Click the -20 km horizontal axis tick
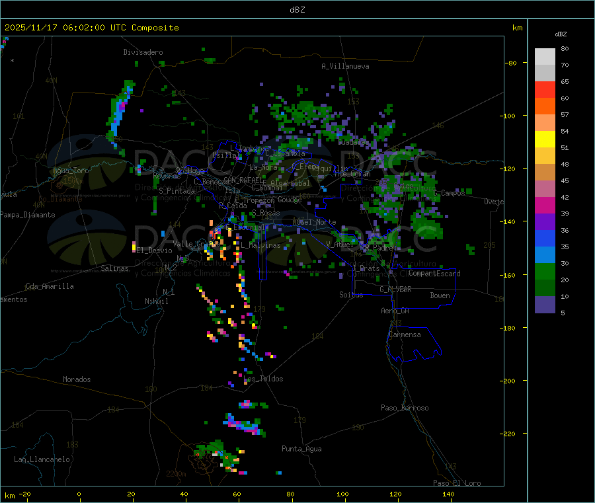This screenshot has width=595, height=503. pos(24,494)
